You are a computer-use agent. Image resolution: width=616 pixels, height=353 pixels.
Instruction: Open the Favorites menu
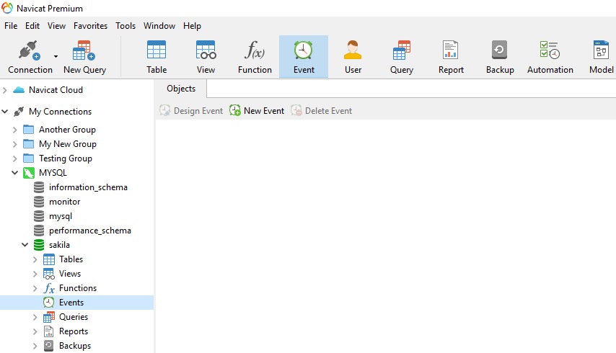90,26
